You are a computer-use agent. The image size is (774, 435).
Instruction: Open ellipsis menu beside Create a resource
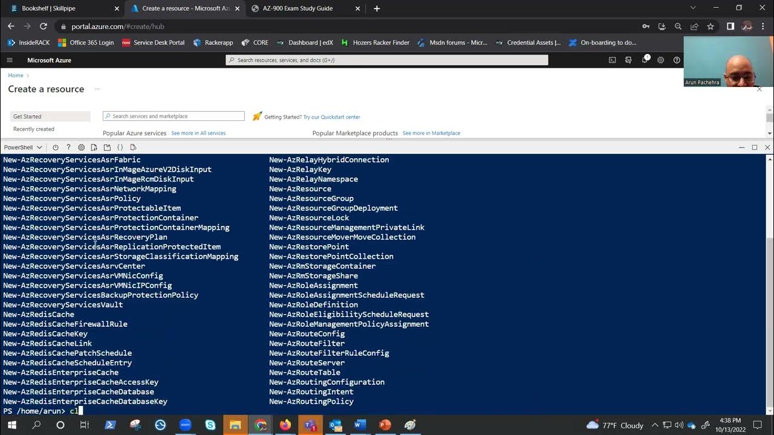click(97, 89)
